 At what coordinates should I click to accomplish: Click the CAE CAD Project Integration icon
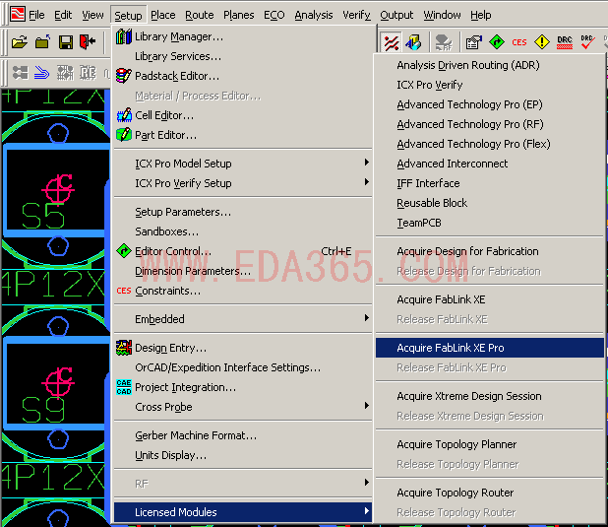[124, 387]
